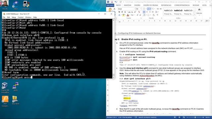This screenshot has height=119, width=212.
Task: Open the File menu in Tera Term
Action: pyautogui.click(x=4, y=17)
